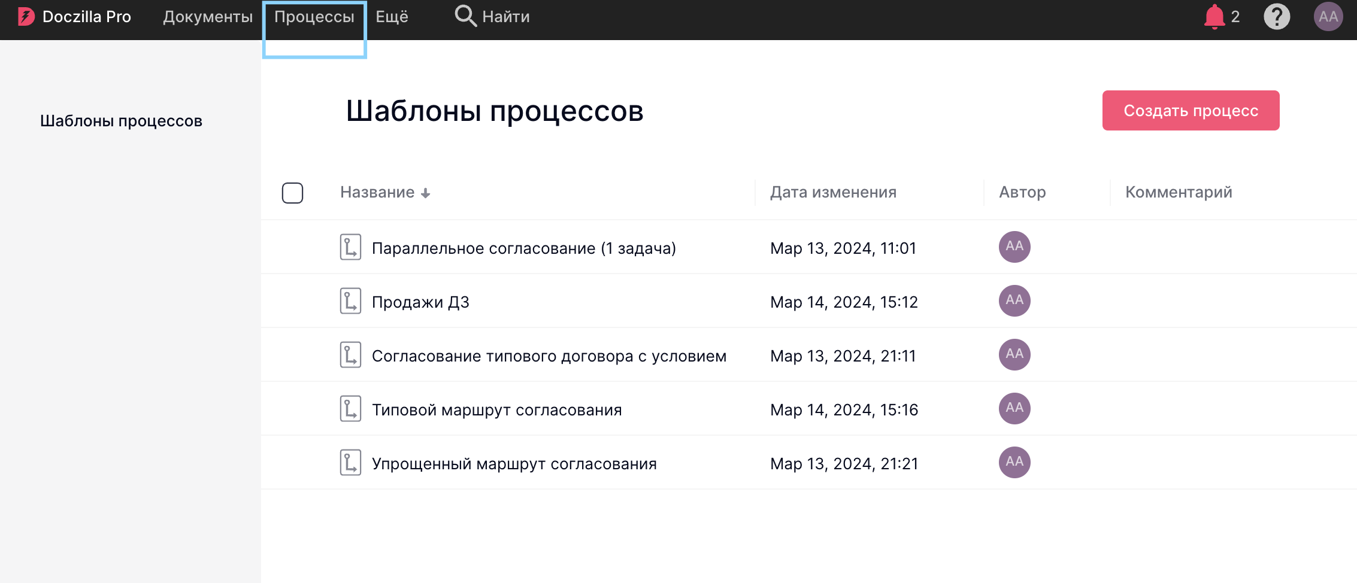Expand the Ещё menu

click(x=392, y=17)
